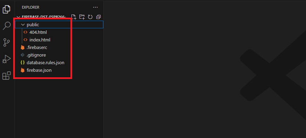Open the Extensions view
This screenshot has width=306, height=138.
pyautogui.click(x=6, y=76)
